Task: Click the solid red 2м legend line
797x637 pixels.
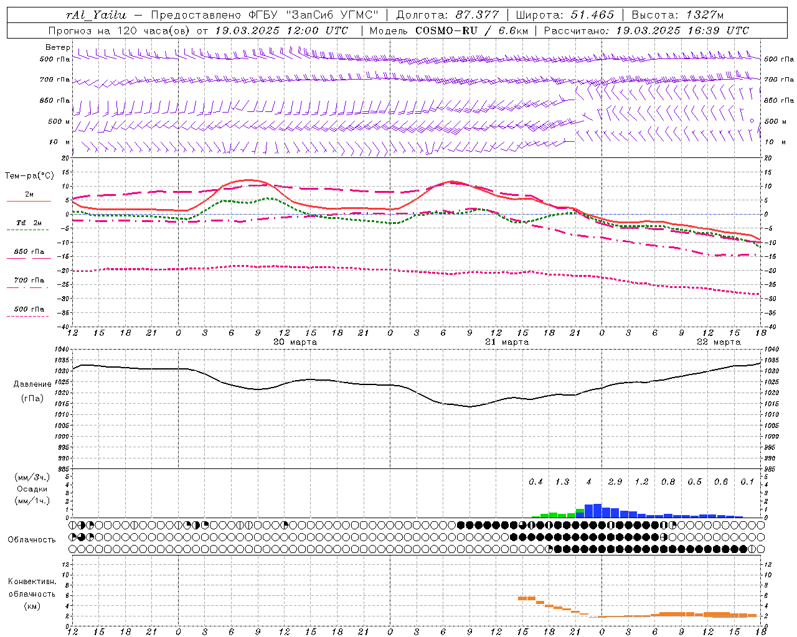Action: coord(29,202)
